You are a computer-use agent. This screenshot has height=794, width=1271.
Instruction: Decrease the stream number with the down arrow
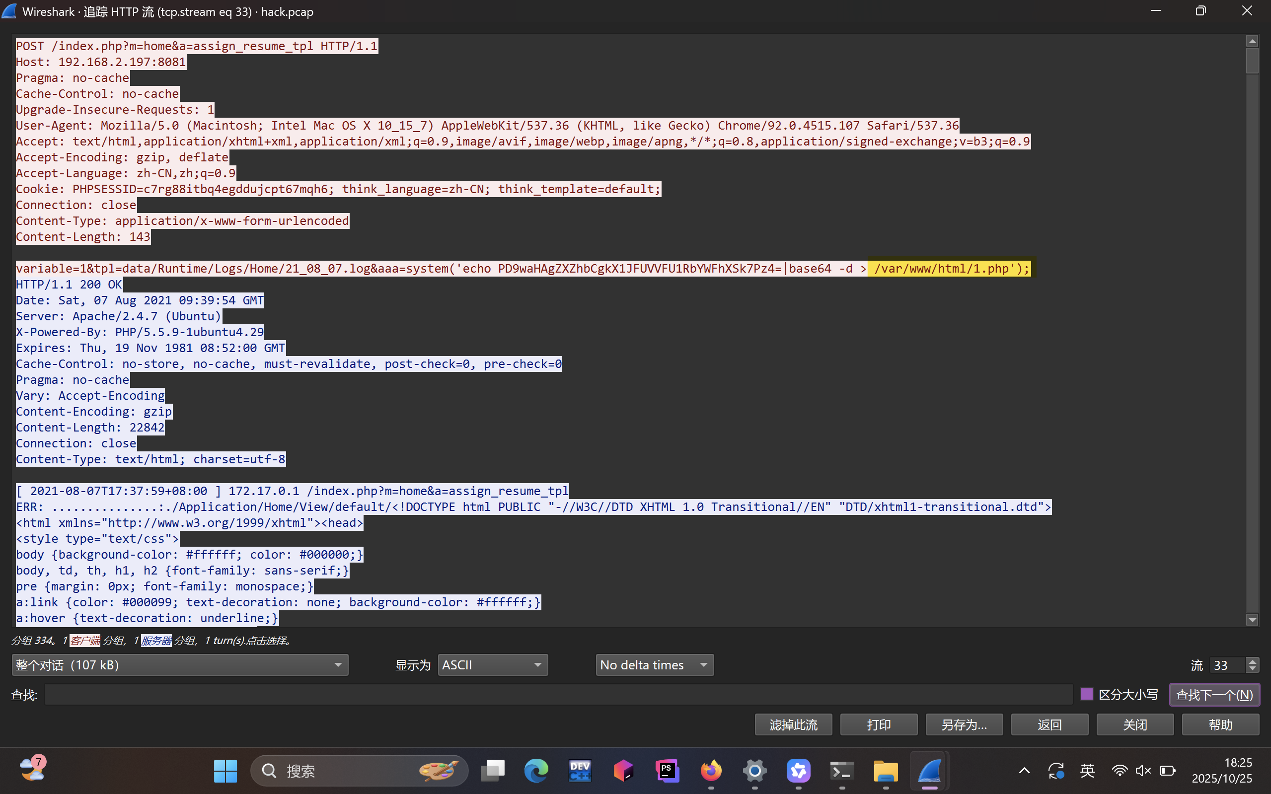point(1253,669)
